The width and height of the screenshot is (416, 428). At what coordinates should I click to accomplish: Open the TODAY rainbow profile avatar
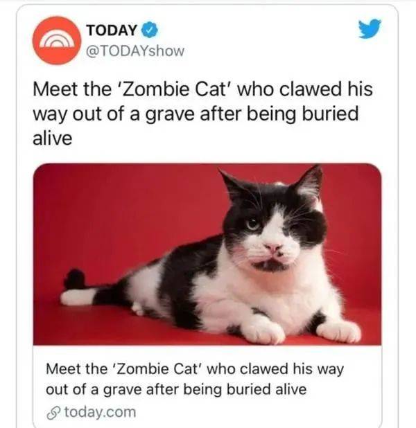point(57,40)
